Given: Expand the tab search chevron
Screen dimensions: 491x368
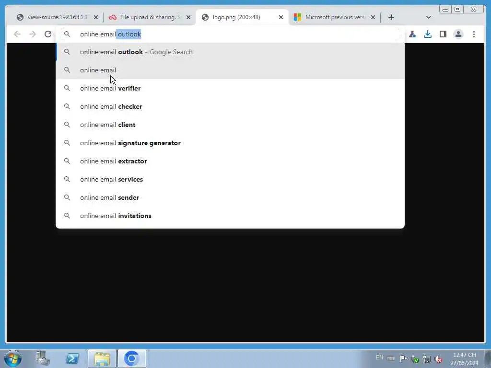Looking at the screenshot, I should click(x=429, y=17).
